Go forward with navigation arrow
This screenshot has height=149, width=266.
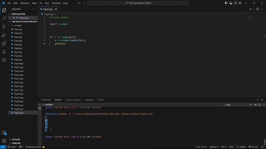84,3
